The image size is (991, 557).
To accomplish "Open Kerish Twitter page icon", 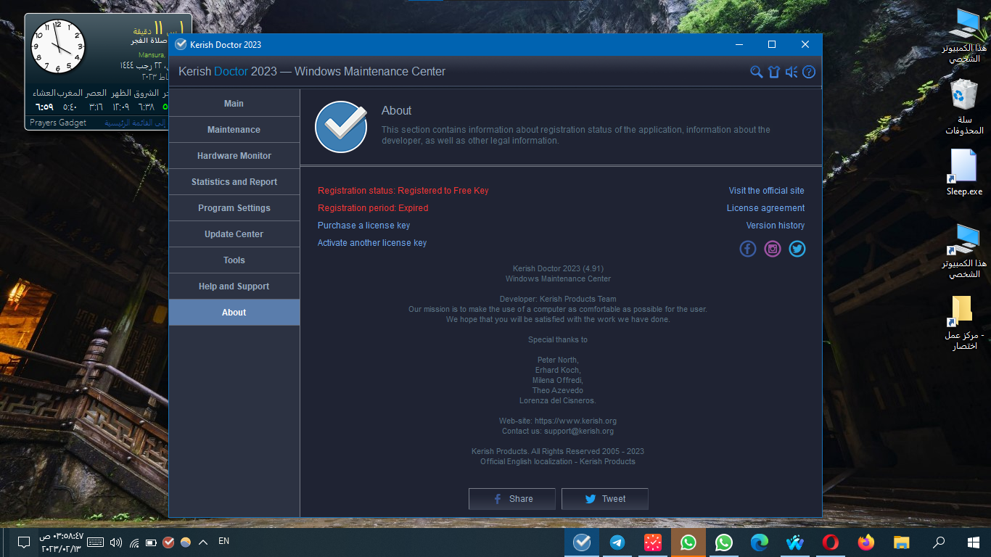I will [797, 249].
